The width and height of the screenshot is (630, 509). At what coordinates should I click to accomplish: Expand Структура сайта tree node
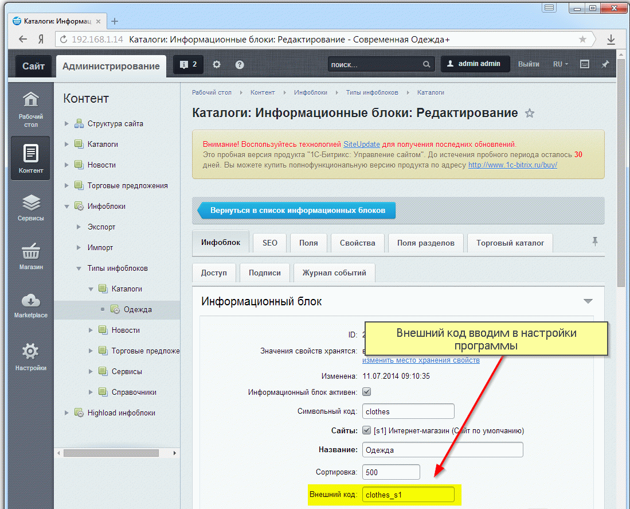(x=66, y=123)
